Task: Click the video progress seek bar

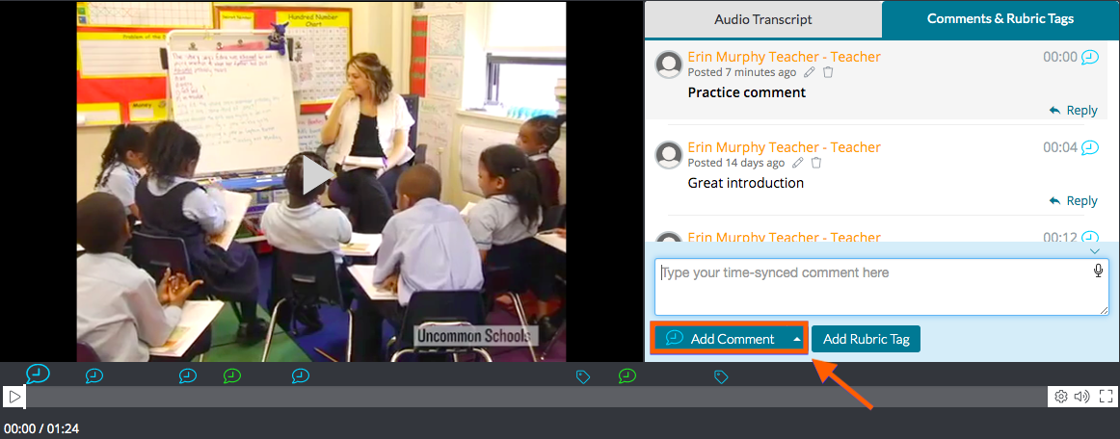Action: tap(530, 396)
